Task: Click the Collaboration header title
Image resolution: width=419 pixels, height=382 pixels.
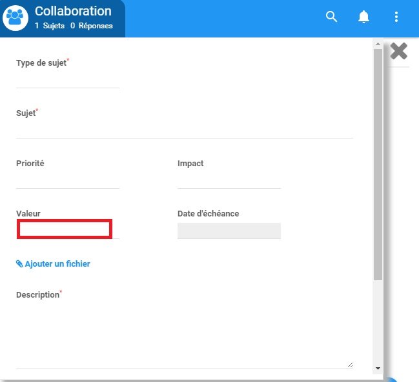Action: pyautogui.click(x=73, y=11)
